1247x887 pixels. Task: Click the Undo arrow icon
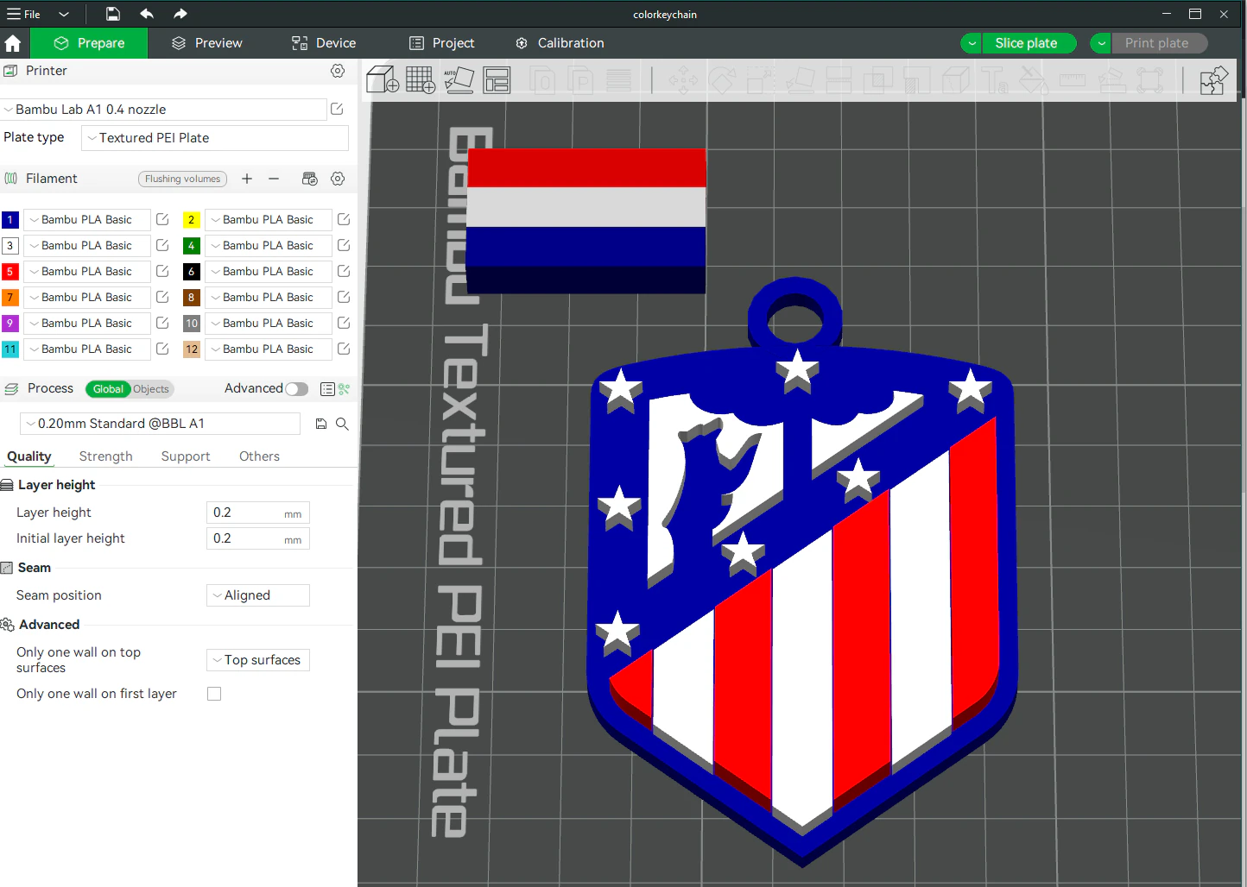[147, 14]
